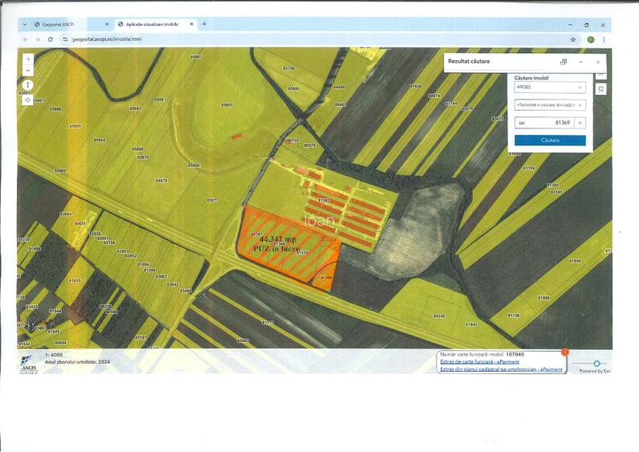This screenshot has height=452, width=639.
Task: Collapse the Rezultat căutare panel
Action: 580,62
